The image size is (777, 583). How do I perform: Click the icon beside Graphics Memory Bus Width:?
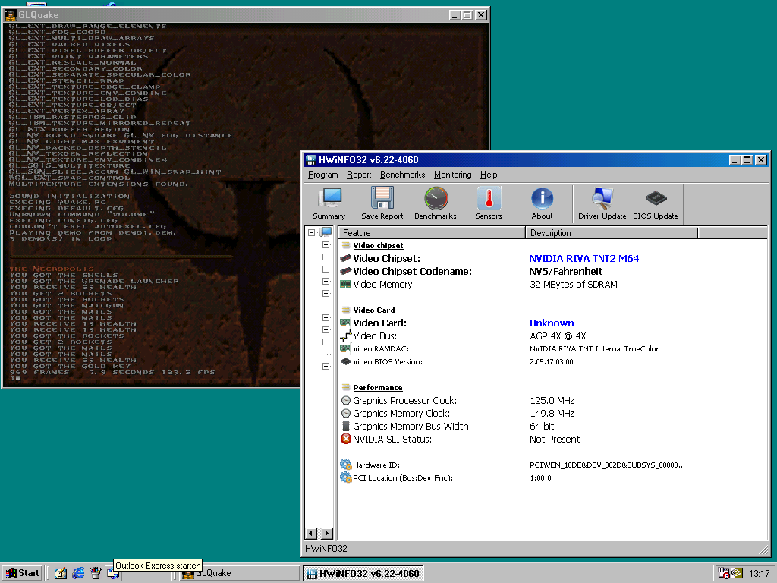pos(346,426)
